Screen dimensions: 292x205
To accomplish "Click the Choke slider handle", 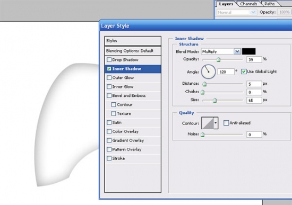I will pos(203,92).
